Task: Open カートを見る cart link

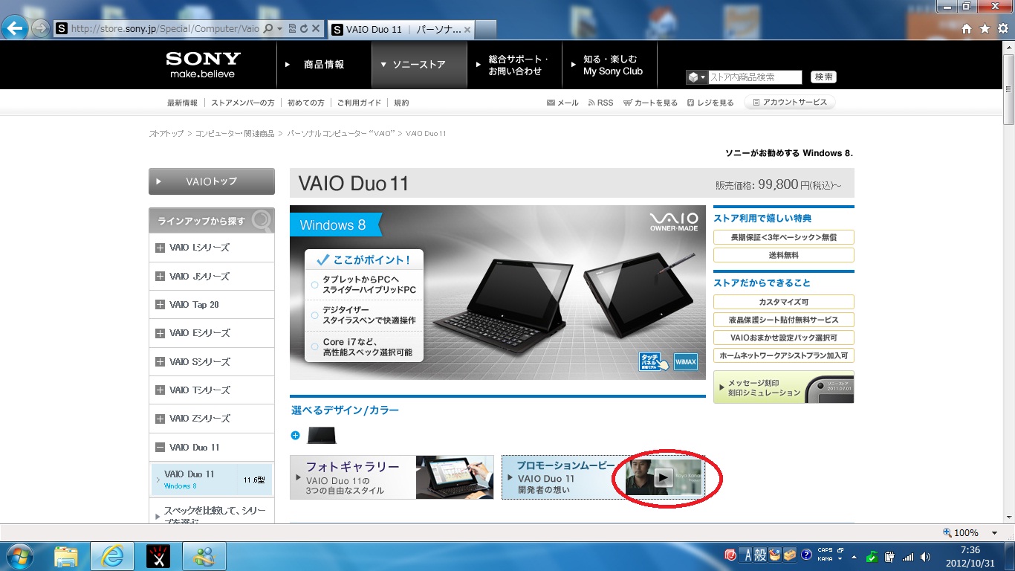Action: 650,103
